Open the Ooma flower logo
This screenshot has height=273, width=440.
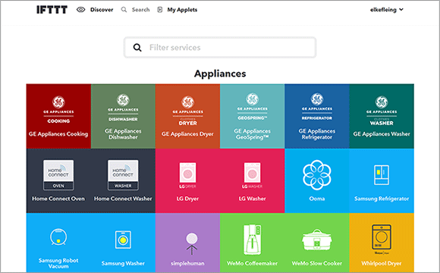pyautogui.click(x=317, y=175)
